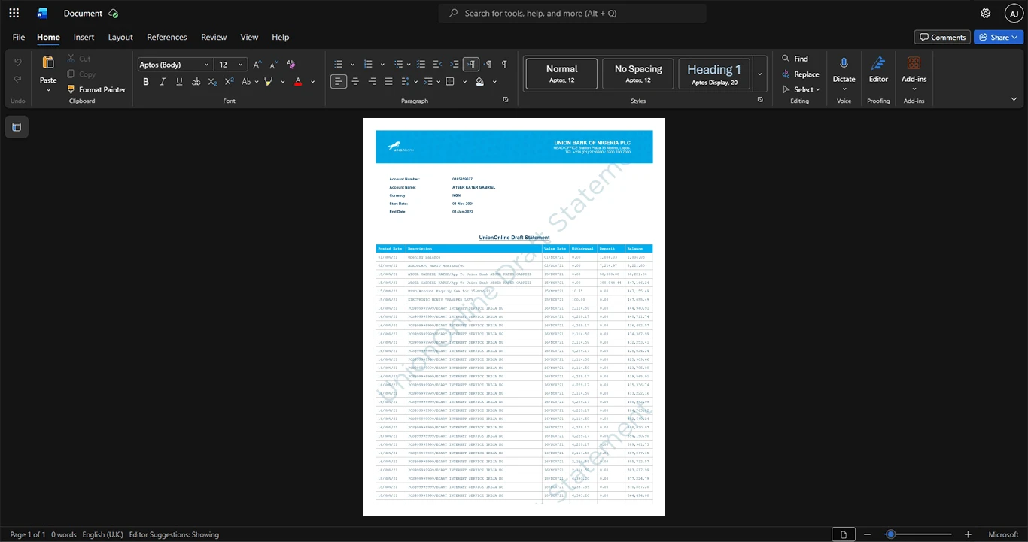Align paragraph to the right
This screenshot has height=542, width=1028.
pyautogui.click(x=372, y=81)
